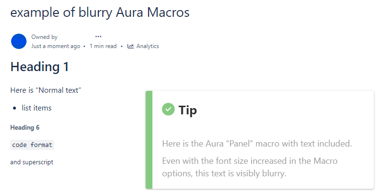382x196 pixels.
Task: Click the blue owner avatar circle
Action: coord(19,41)
